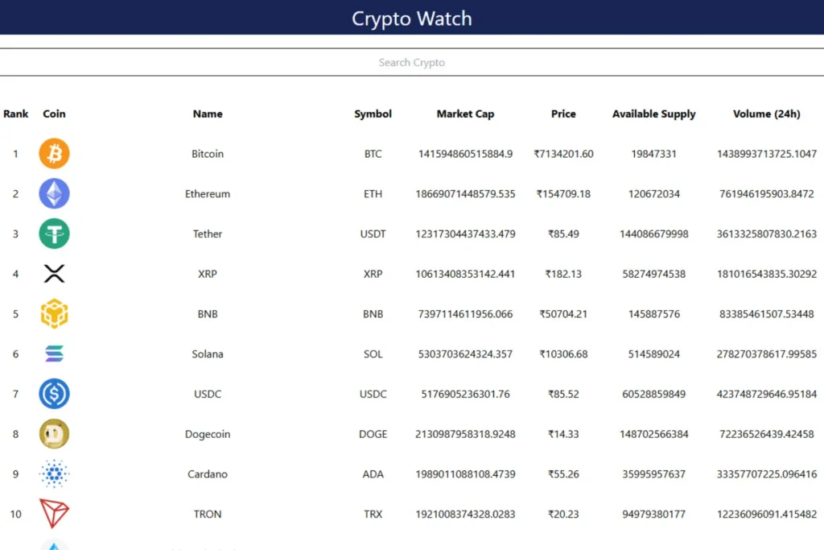Click the Dogecoin coin logo
This screenshot has width=824, height=550.
54,434
